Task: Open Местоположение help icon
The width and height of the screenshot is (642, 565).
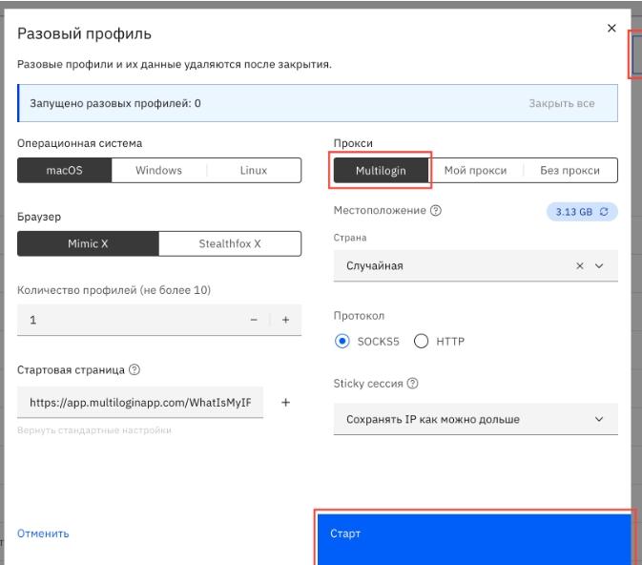Action: (x=436, y=210)
